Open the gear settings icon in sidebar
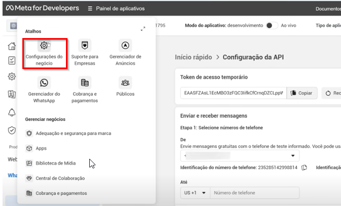The height and width of the screenshot is (206, 341). tap(12, 76)
